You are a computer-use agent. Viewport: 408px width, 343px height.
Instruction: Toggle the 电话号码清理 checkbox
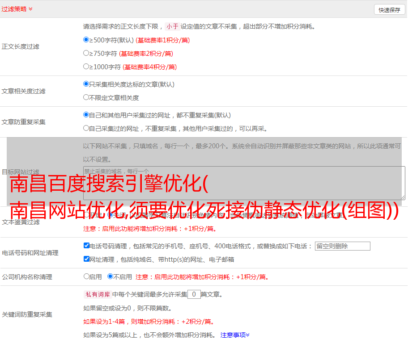[x=86, y=246]
